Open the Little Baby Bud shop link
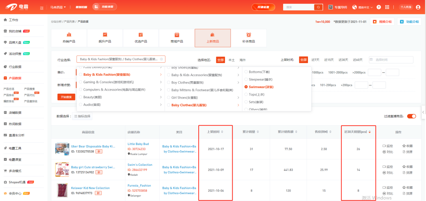This screenshot has width=426, height=201. tap(138, 144)
